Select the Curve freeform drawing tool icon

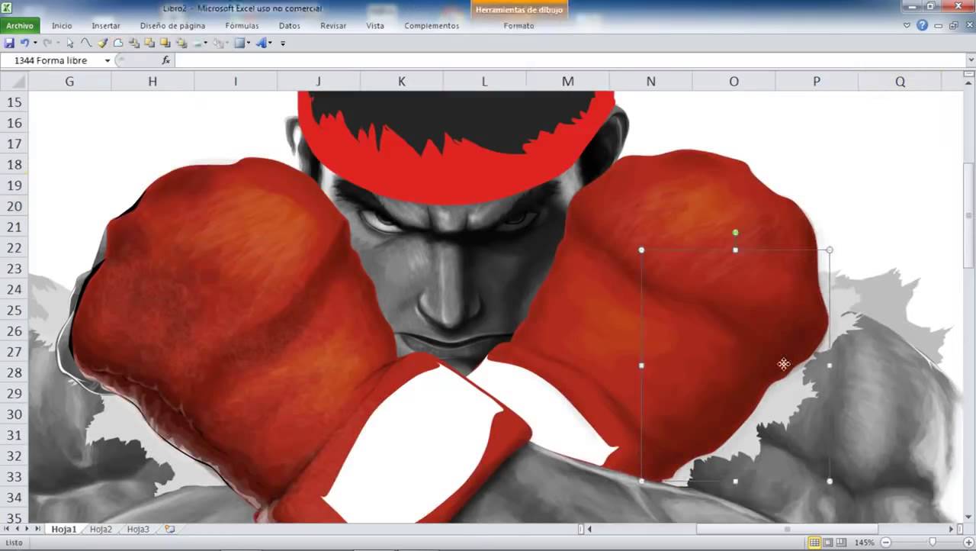86,43
